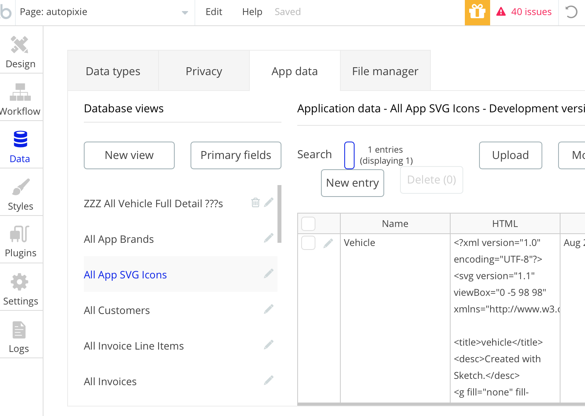Click the New entry button
This screenshot has height=416, width=585.
click(352, 183)
